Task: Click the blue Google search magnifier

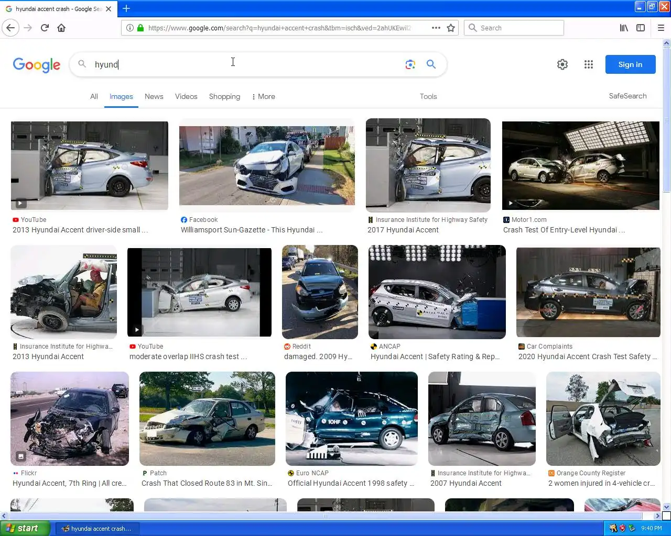Action: pyautogui.click(x=431, y=64)
